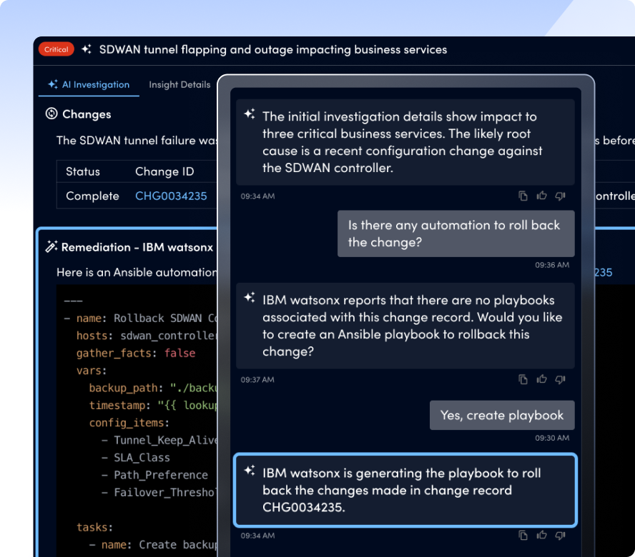Viewport: 635px width, 557px height.
Task: Thumbs down the initial investigation message
Action: [x=561, y=196]
